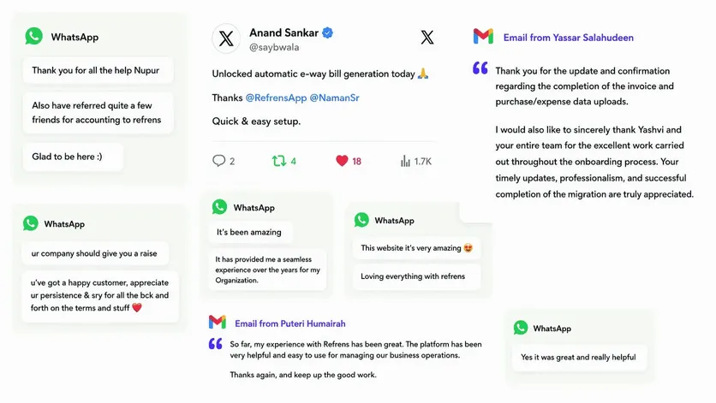
Task: Click WhatsApp icon above 'Yes it was great' message
Action: click(x=521, y=328)
